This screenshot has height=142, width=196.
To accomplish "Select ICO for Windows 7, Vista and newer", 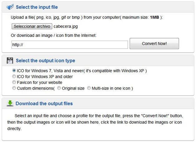I will [14, 71].
